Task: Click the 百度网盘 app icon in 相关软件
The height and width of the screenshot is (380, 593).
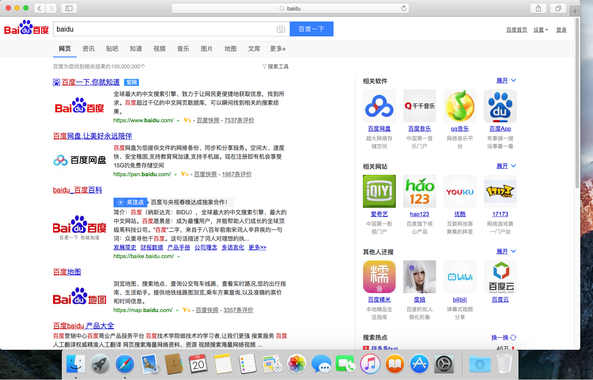Action: click(x=379, y=106)
